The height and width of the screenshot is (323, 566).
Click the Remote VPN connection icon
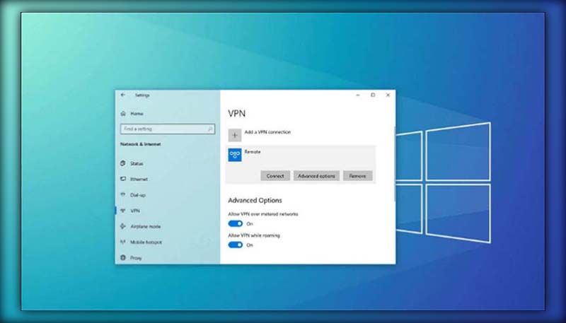coord(235,155)
